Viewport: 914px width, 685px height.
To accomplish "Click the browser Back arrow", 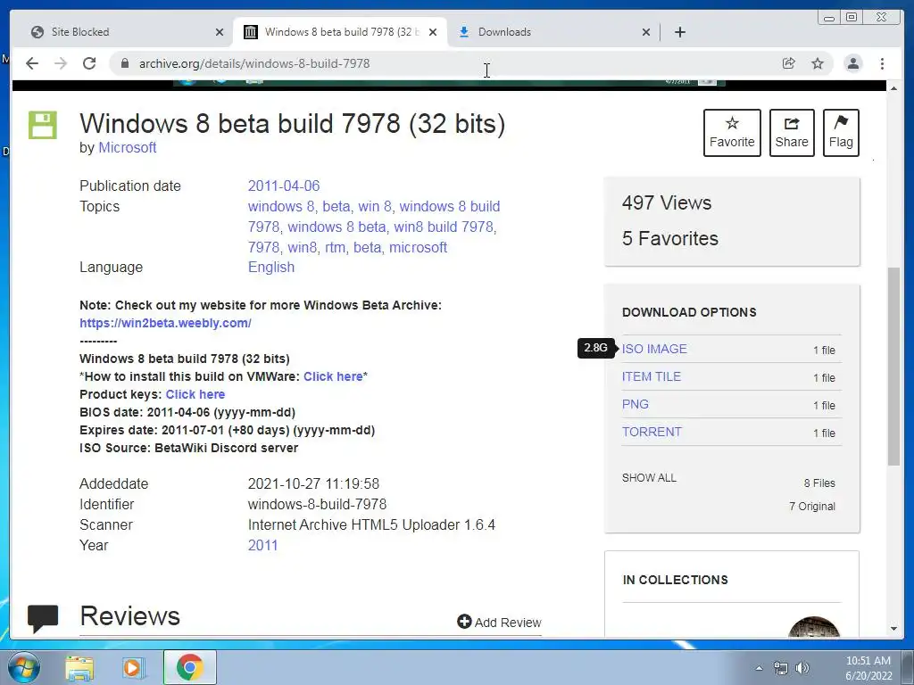I will (32, 63).
